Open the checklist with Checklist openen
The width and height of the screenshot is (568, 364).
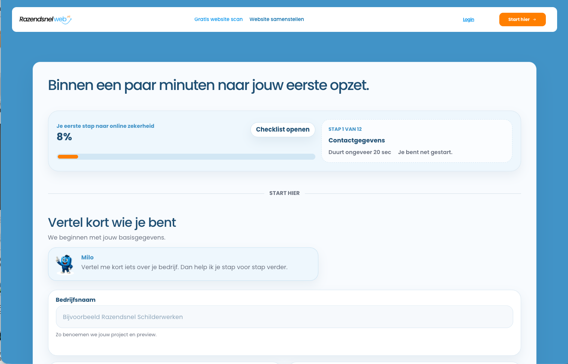click(283, 130)
